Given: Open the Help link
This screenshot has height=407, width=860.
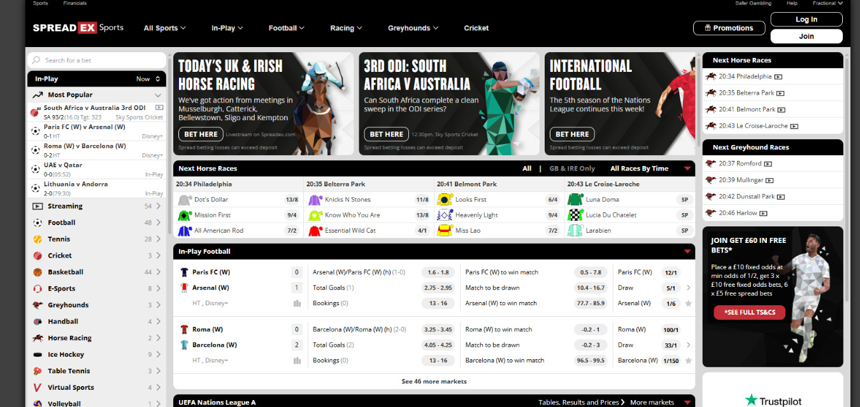Looking at the screenshot, I should (792, 3).
